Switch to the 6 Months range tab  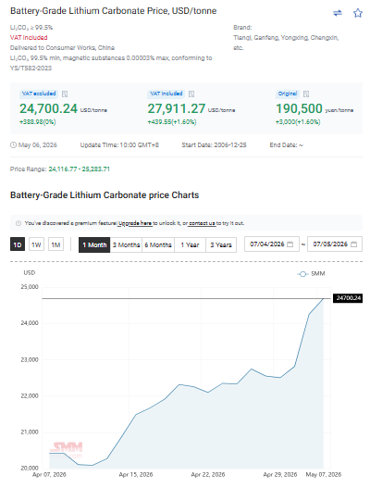coord(158,245)
